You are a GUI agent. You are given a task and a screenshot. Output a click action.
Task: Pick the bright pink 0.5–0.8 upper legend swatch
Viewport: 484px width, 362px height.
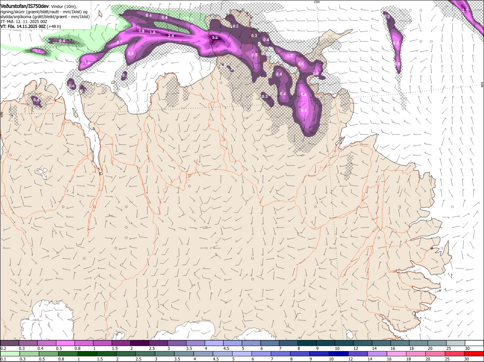coord(65,343)
